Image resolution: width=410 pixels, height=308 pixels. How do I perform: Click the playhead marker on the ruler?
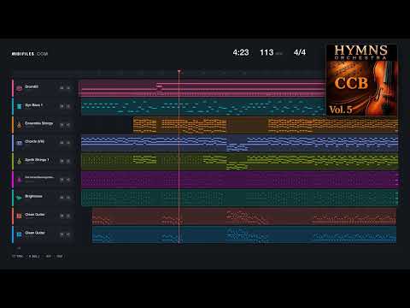pos(179,71)
